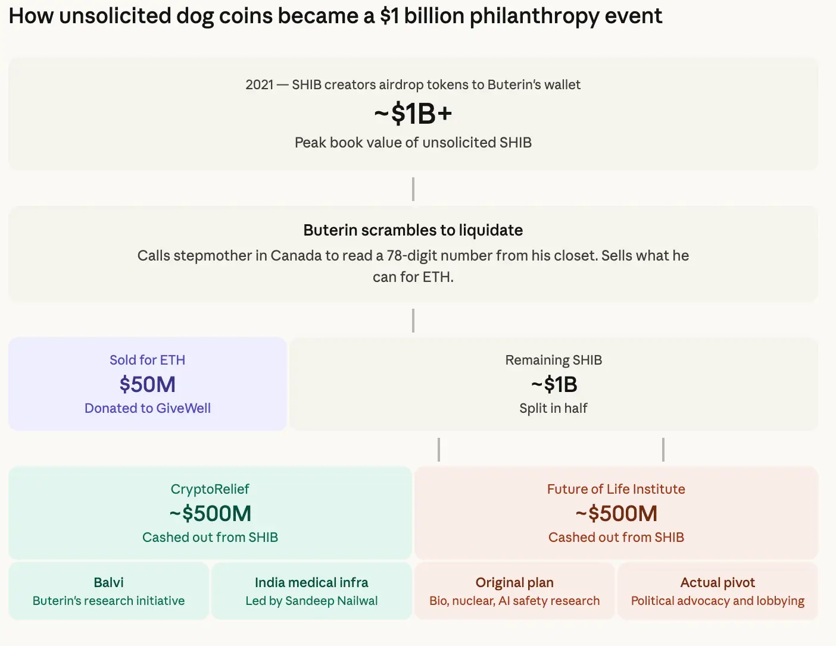The image size is (836, 646).
Task: Click the 'Sold for ETH' label
Action: click(147, 360)
